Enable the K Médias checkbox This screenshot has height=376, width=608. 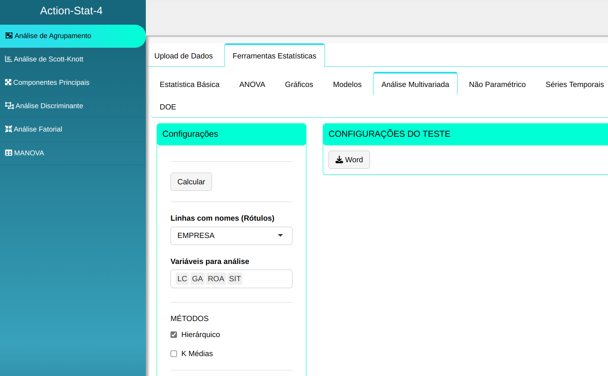[174, 354]
